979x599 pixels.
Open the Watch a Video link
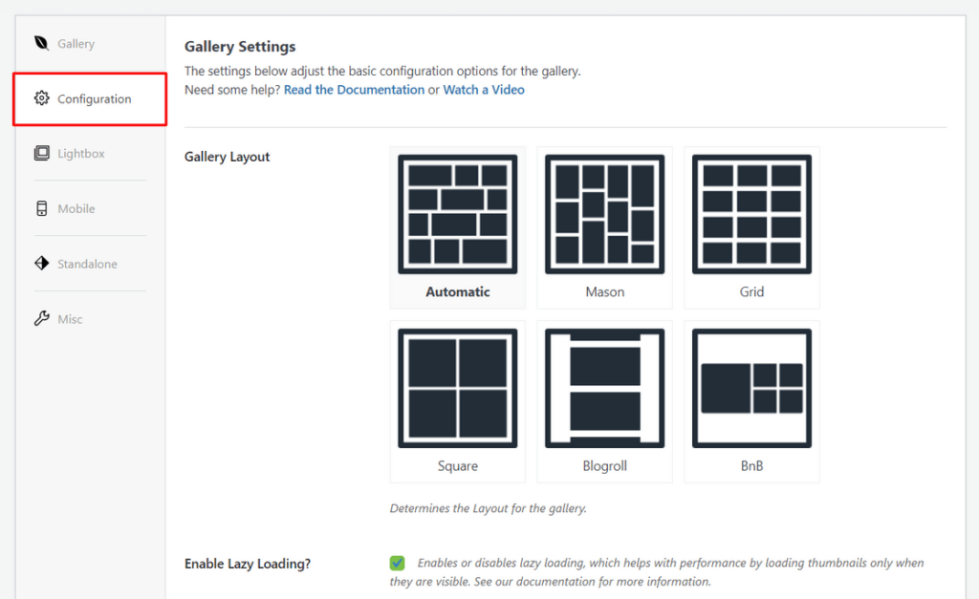[484, 89]
